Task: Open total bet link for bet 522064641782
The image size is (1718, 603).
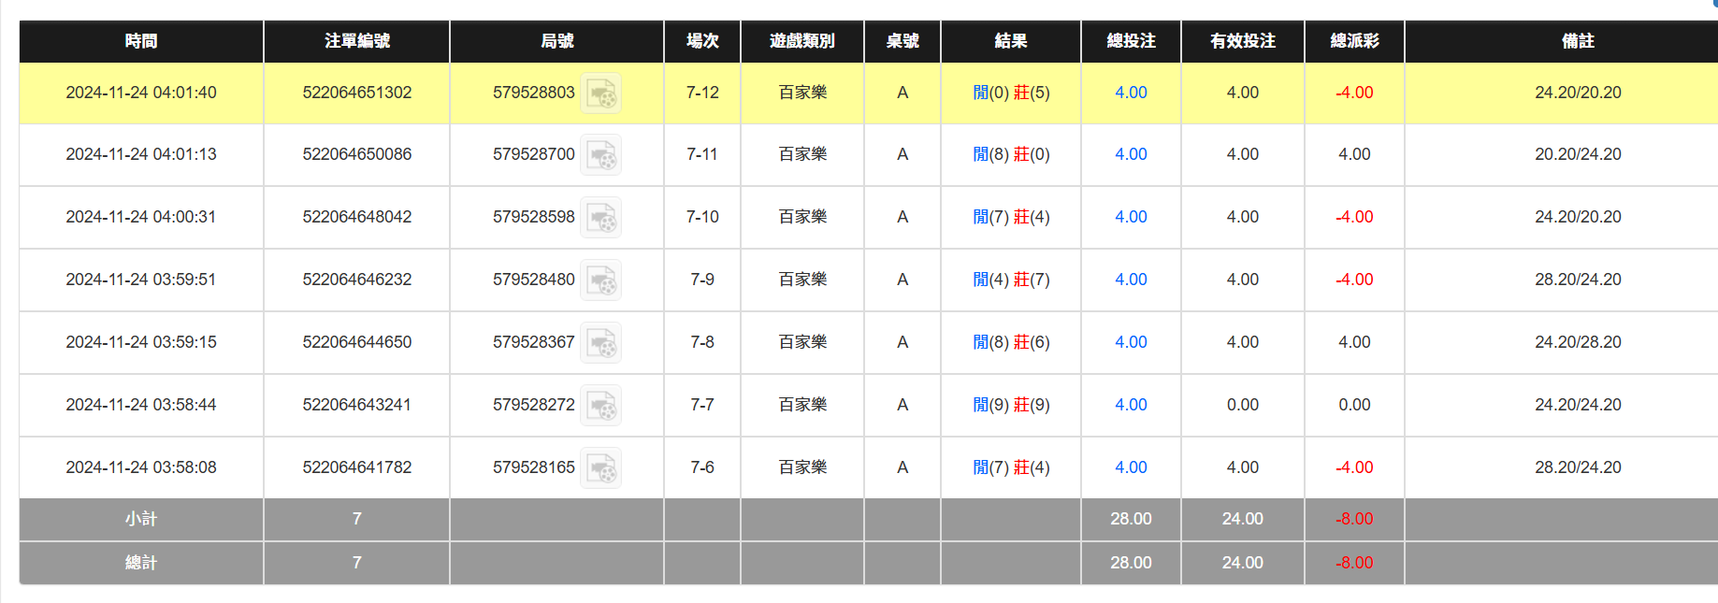Action: [x=1130, y=467]
